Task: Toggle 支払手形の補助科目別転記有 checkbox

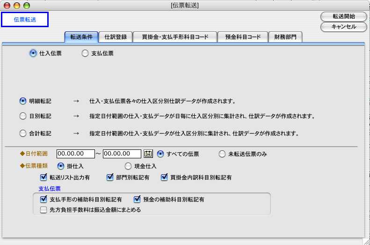Action: click(44, 200)
